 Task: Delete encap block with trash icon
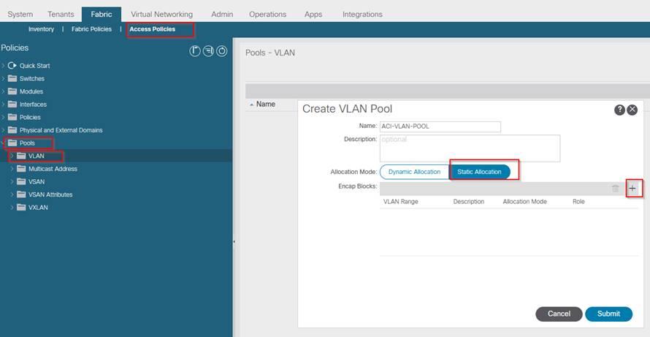coord(616,189)
